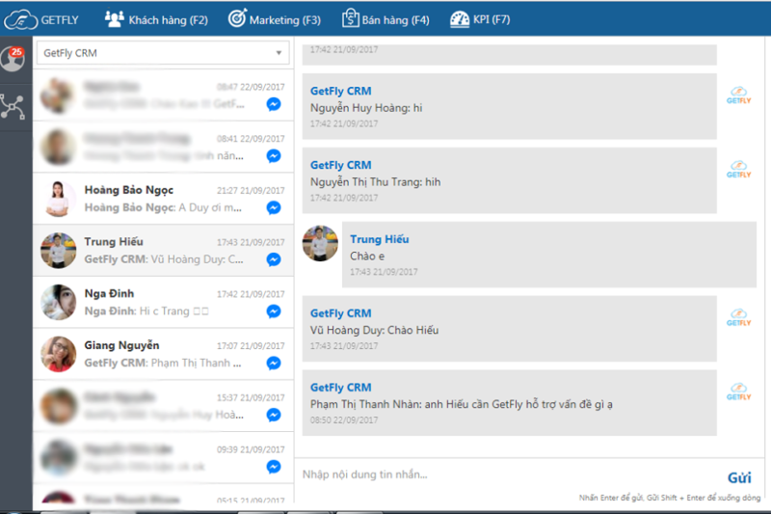Screen dimensions: 771x514
Task: Open chat sidebar icon with 25 badge
Action: coord(13,59)
